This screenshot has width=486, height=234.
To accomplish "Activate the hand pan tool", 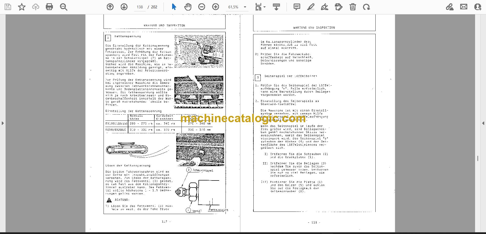I will pyautogui.click(x=188, y=7).
